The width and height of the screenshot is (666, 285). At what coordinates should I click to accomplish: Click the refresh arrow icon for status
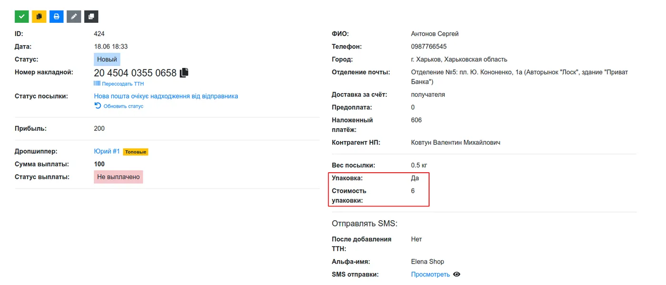[x=98, y=106]
